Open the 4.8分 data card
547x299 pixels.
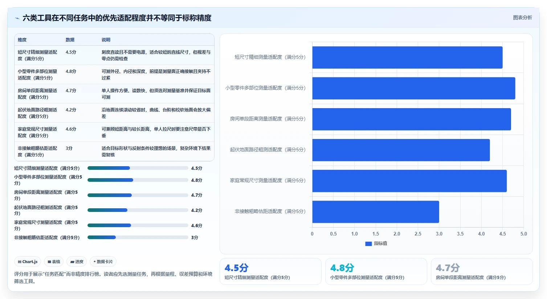tap(376, 271)
